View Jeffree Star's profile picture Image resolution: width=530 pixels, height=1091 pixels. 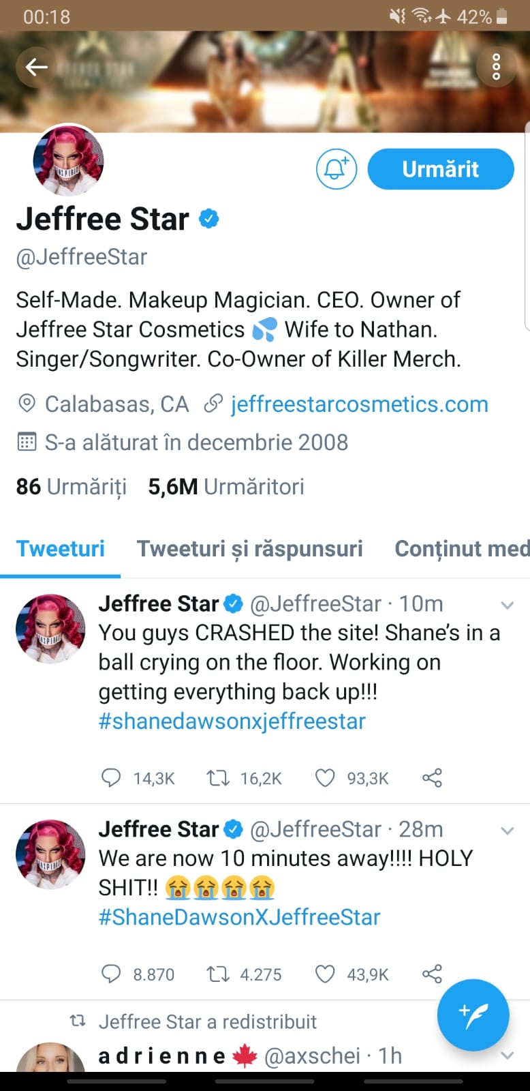coord(68,160)
